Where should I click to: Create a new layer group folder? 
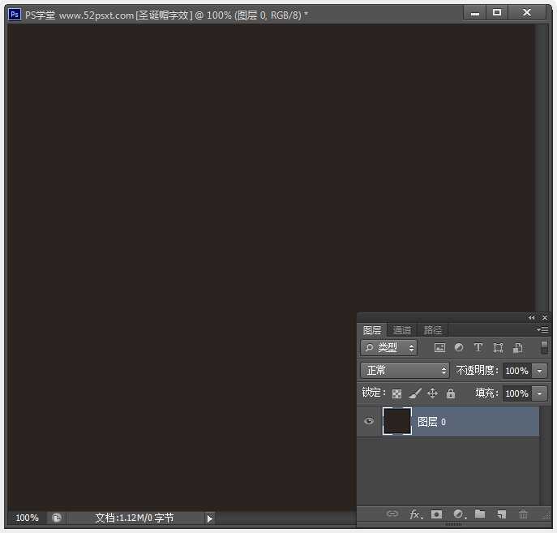(480, 514)
